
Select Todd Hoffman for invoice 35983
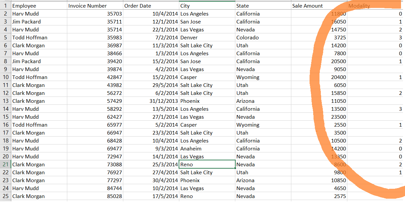click(39, 37)
